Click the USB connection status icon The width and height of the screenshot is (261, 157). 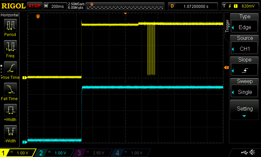click(x=244, y=152)
